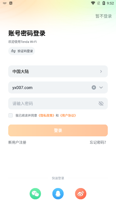Toggle password visibility eye icon
This screenshot has height=207, width=116.
point(101,103)
